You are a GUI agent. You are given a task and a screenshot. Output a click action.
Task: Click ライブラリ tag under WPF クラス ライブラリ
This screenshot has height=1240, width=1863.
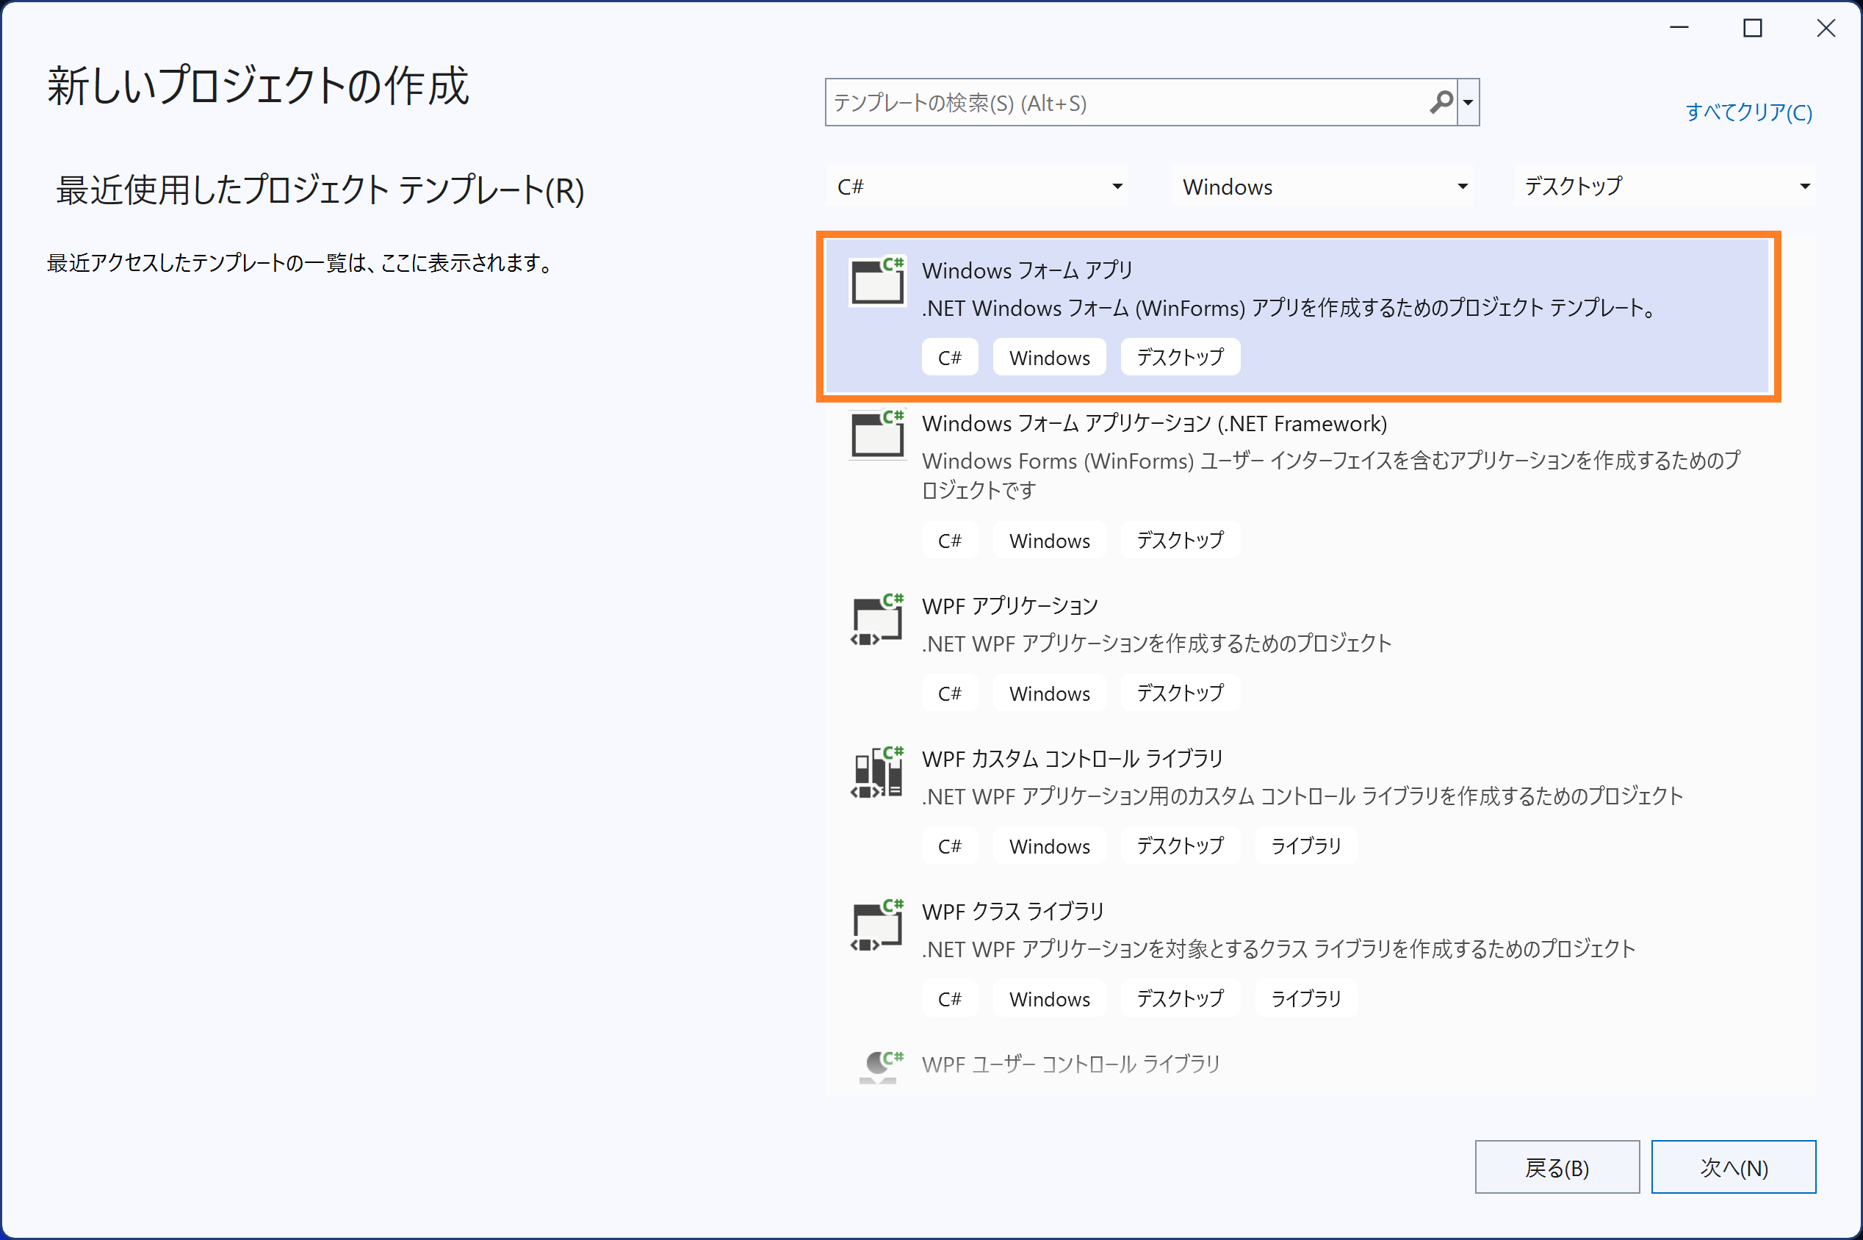(x=1305, y=999)
